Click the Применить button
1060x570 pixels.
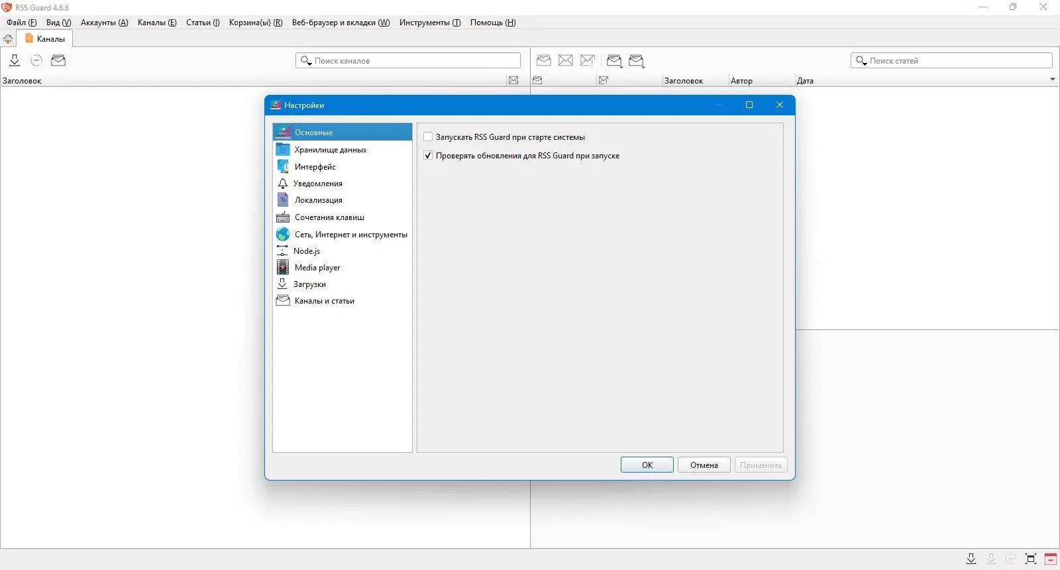coord(761,465)
